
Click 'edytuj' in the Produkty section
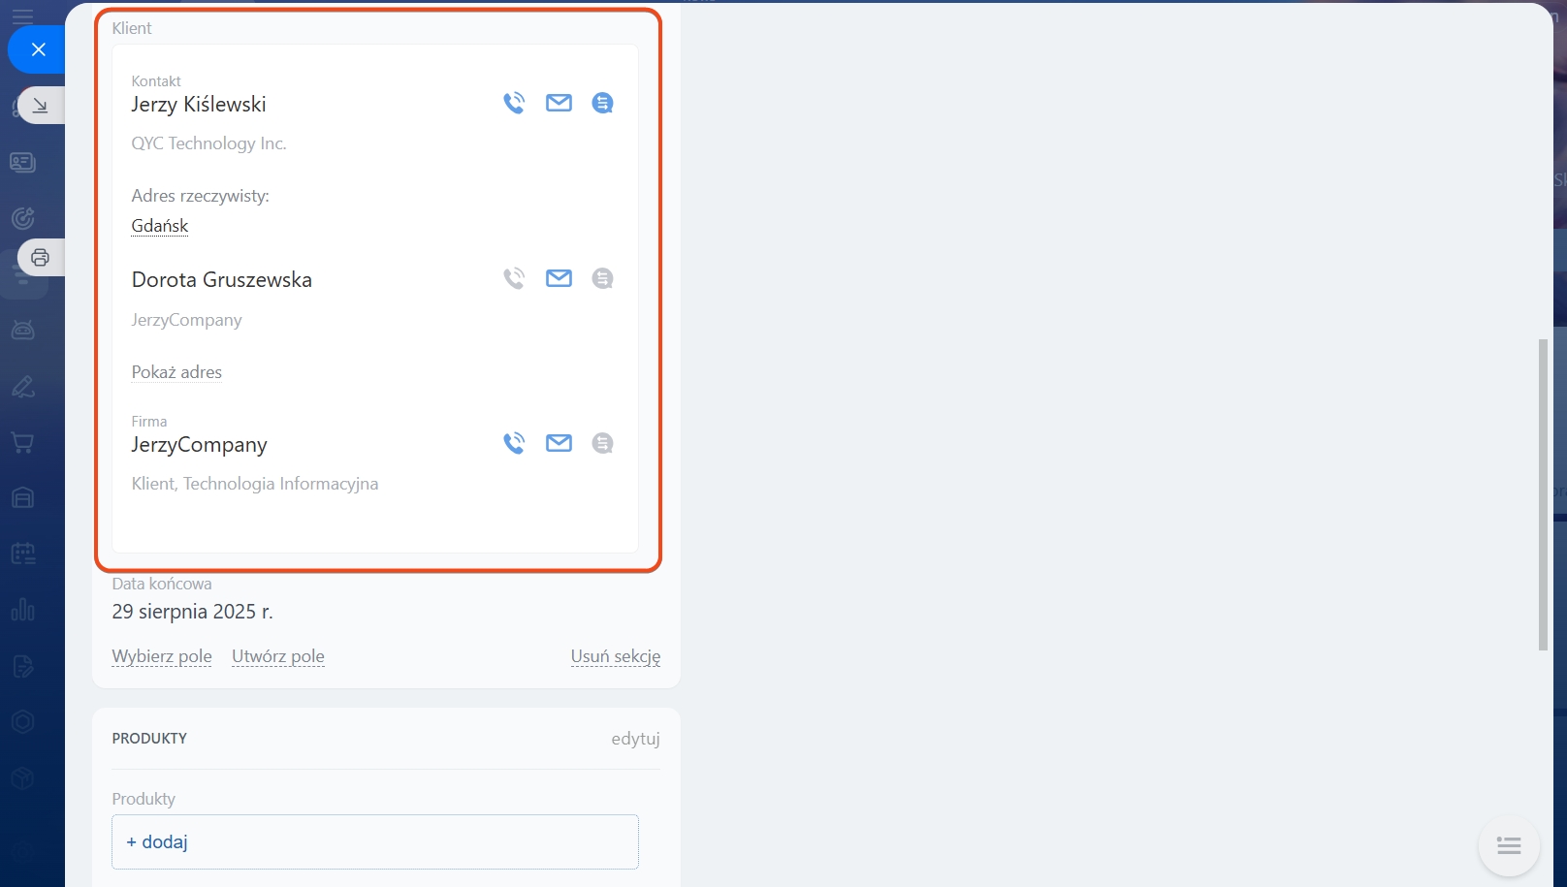tap(635, 739)
